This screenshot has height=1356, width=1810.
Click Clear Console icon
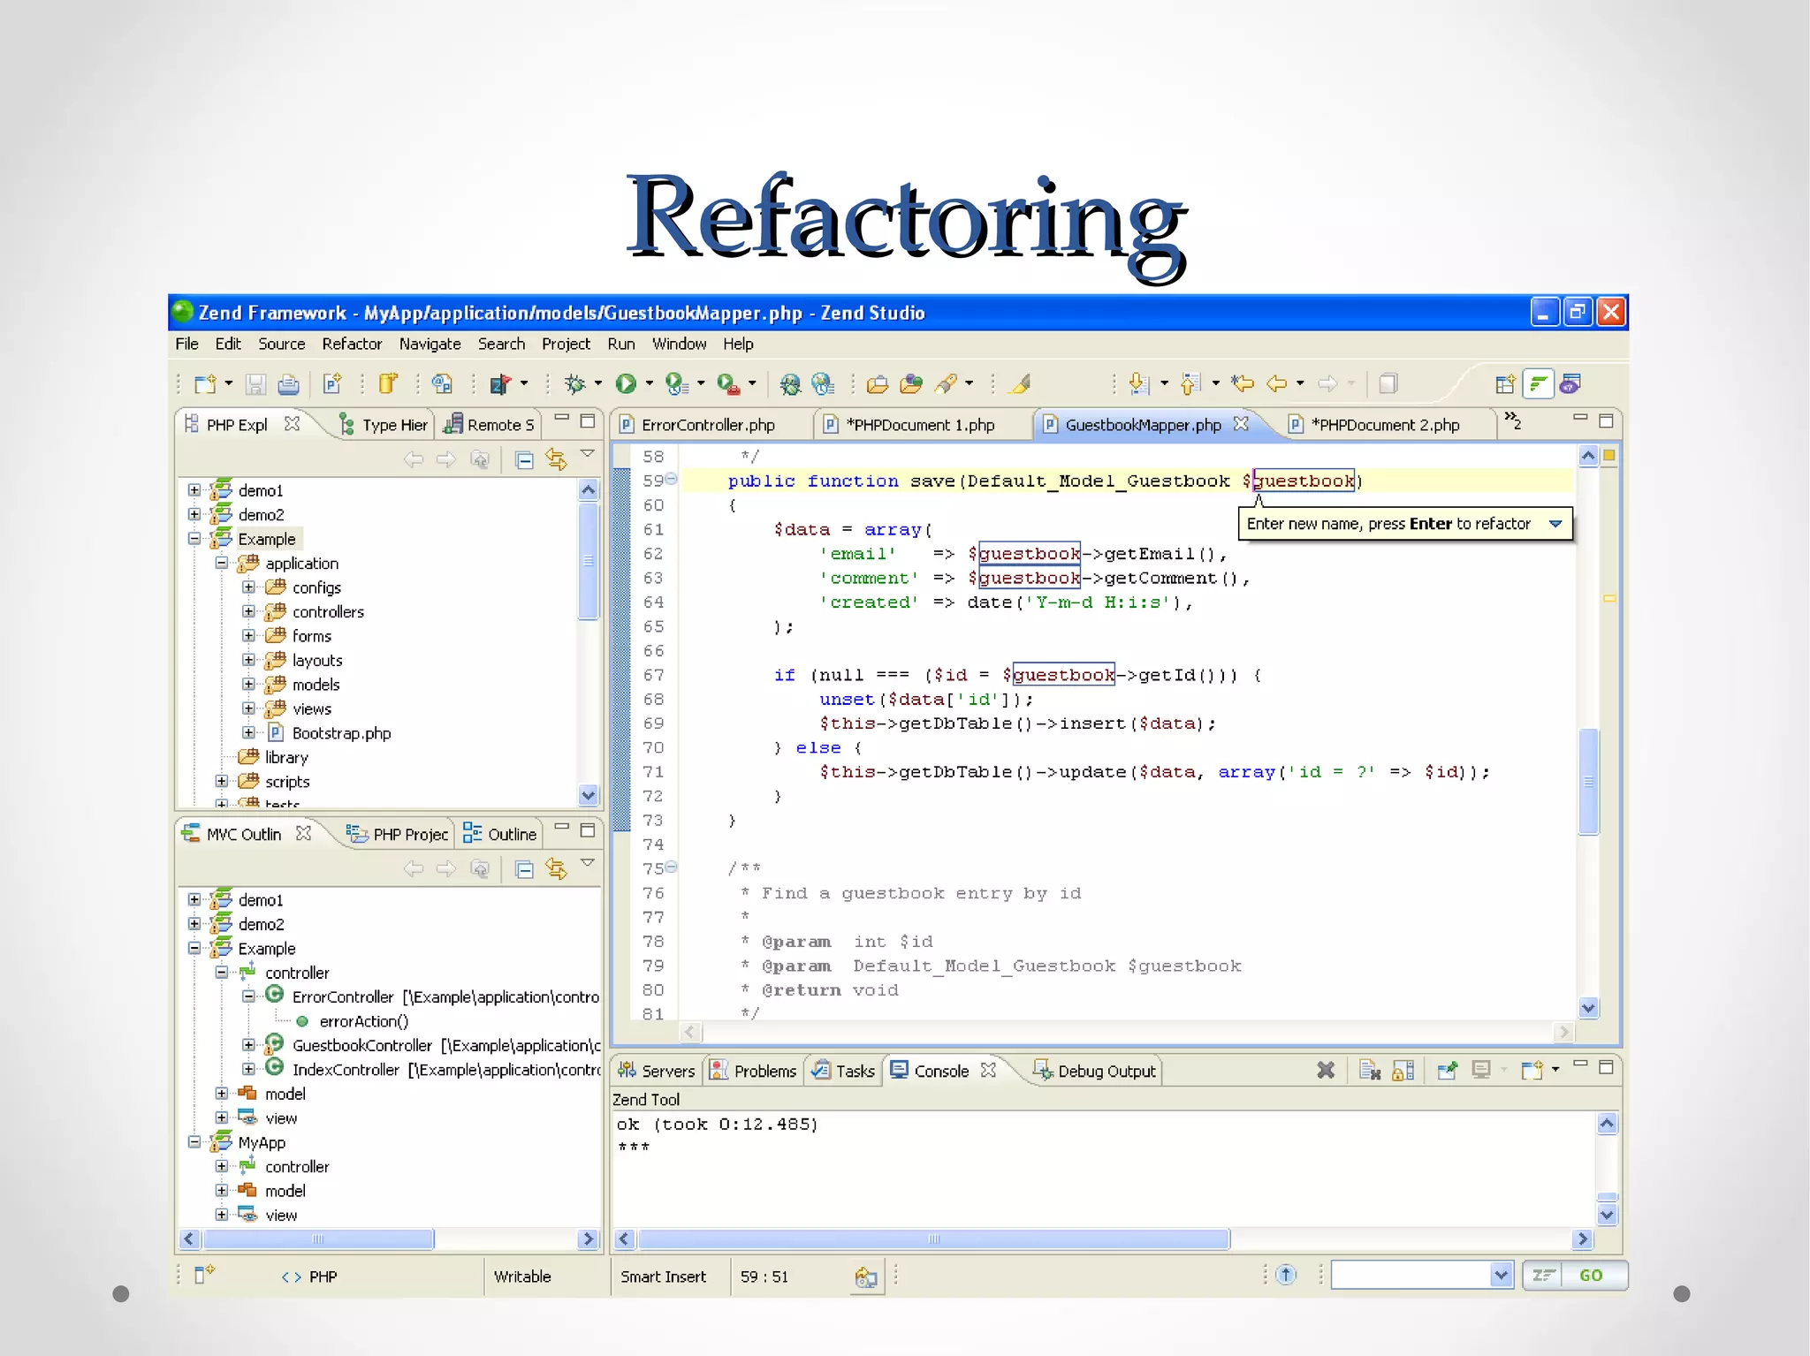[1369, 1071]
